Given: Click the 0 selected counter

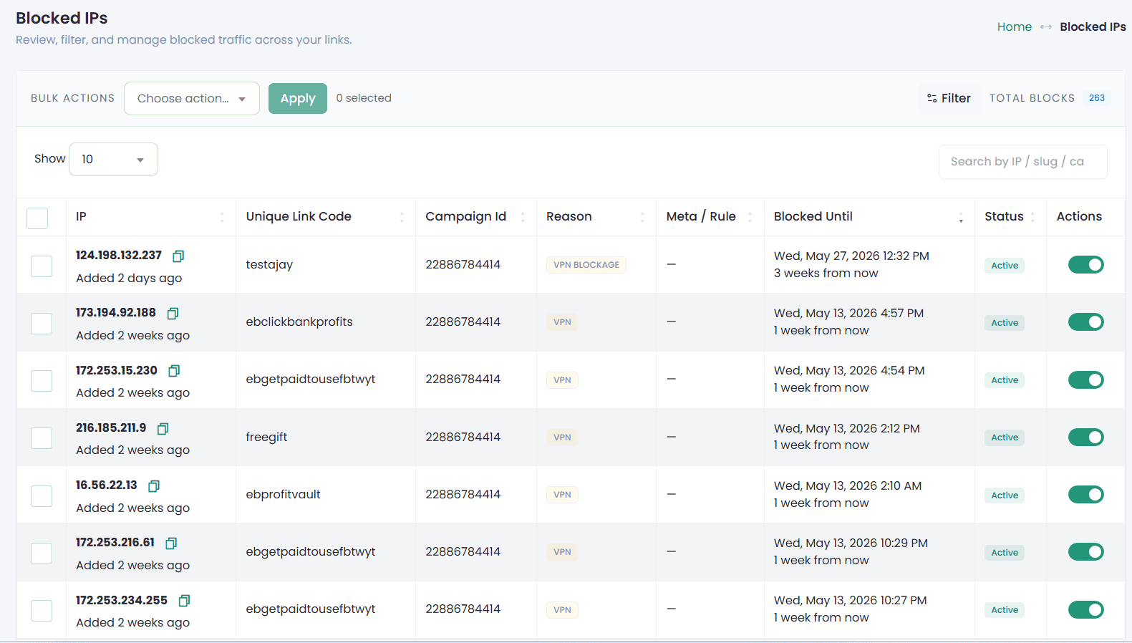Looking at the screenshot, I should pyautogui.click(x=364, y=98).
